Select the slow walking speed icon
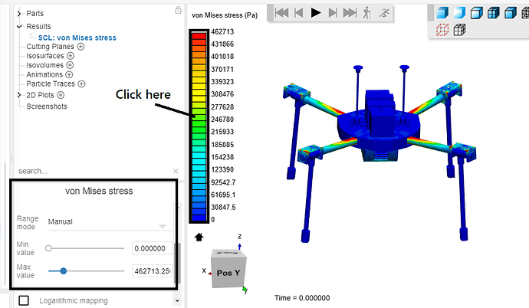 366,13
